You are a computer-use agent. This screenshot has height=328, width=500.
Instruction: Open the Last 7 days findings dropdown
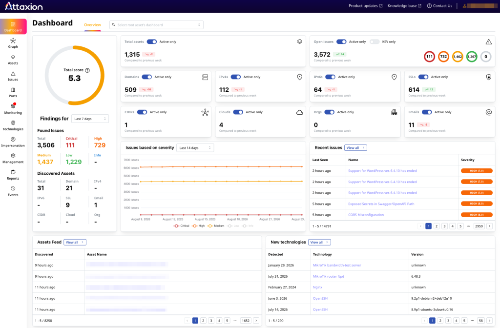click(x=90, y=119)
